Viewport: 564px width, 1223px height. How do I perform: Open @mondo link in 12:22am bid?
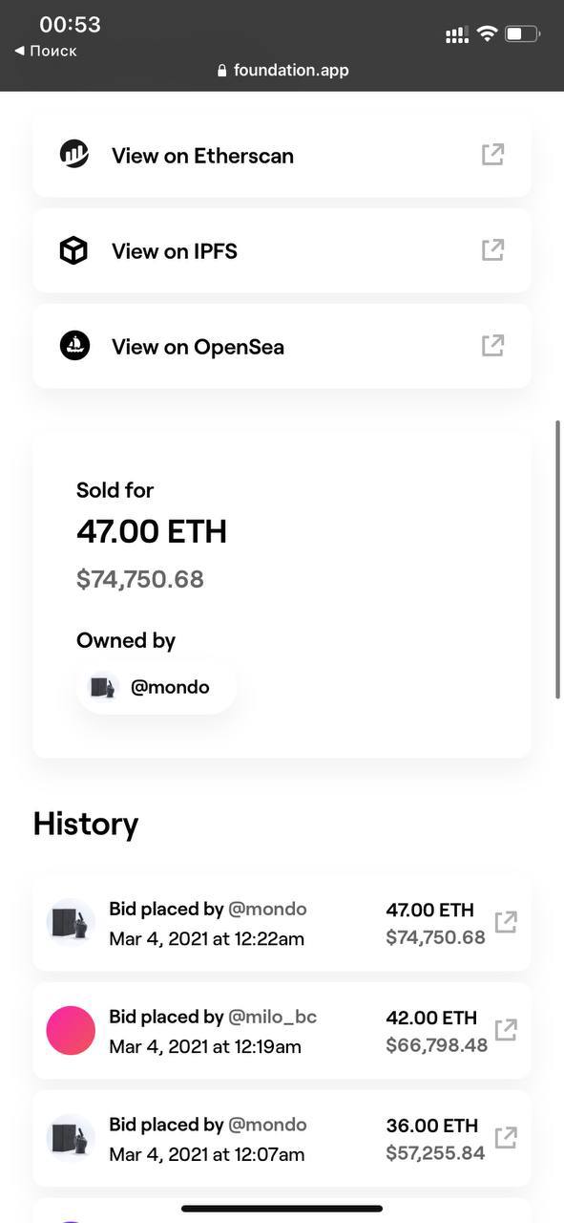[267, 909]
